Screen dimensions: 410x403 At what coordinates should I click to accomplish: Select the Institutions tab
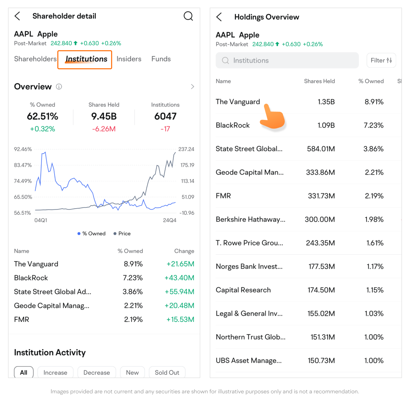click(86, 59)
